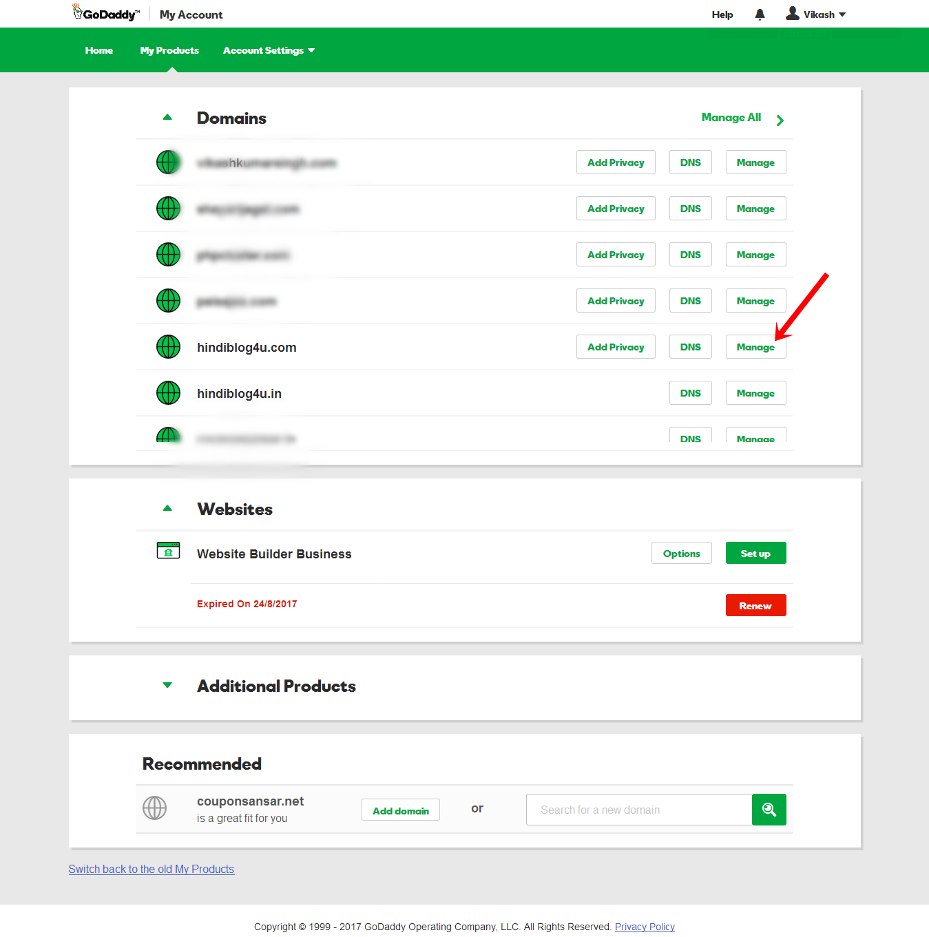929x937 pixels.
Task: Click the globe icon beside hindiblog4u.com
Action: click(168, 347)
